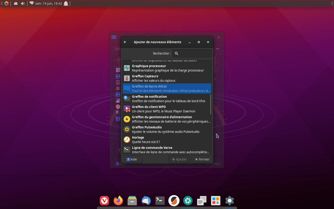Select the Graphique processeur plugin icon

pyautogui.click(x=127, y=68)
